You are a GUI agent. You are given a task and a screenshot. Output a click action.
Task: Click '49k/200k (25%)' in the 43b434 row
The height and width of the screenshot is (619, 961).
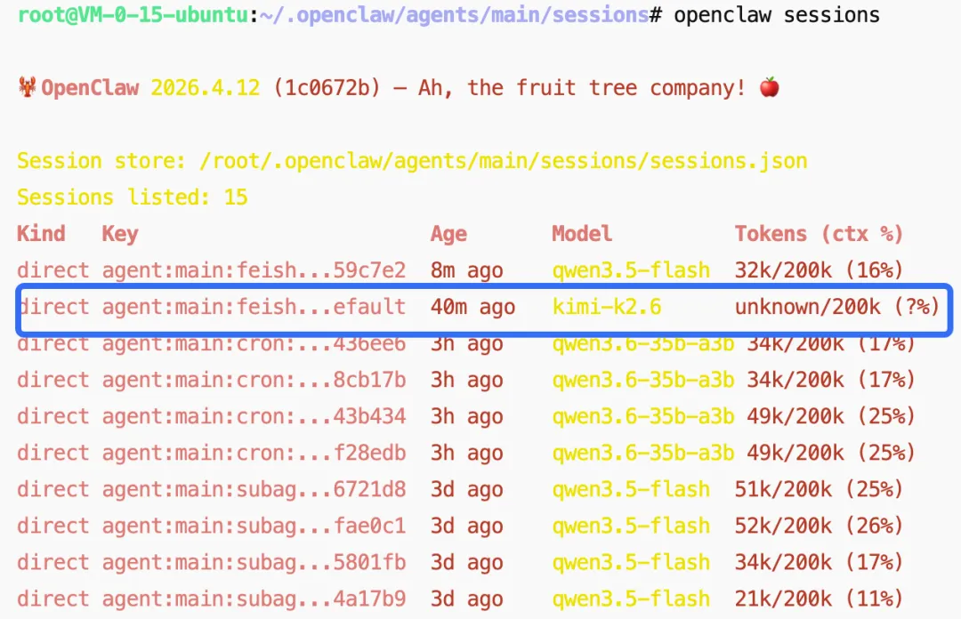pos(830,416)
